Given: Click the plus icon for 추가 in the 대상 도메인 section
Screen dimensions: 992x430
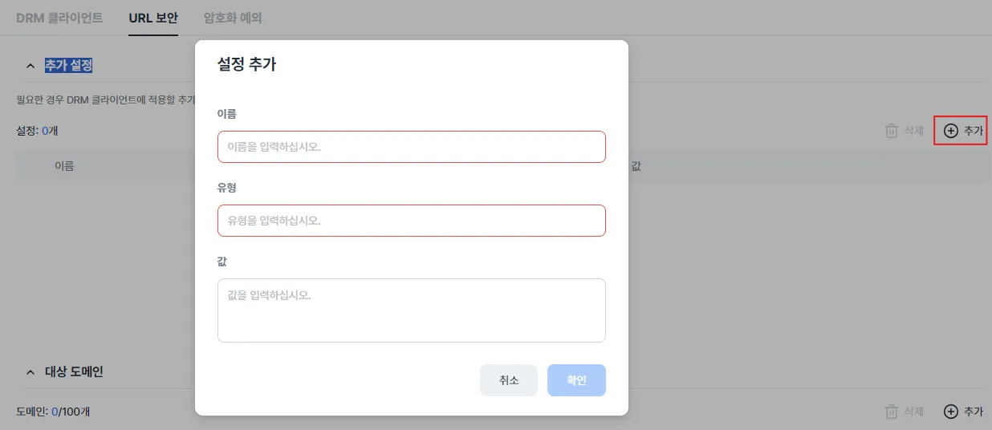Looking at the screenshot, I should coord(950,412).
